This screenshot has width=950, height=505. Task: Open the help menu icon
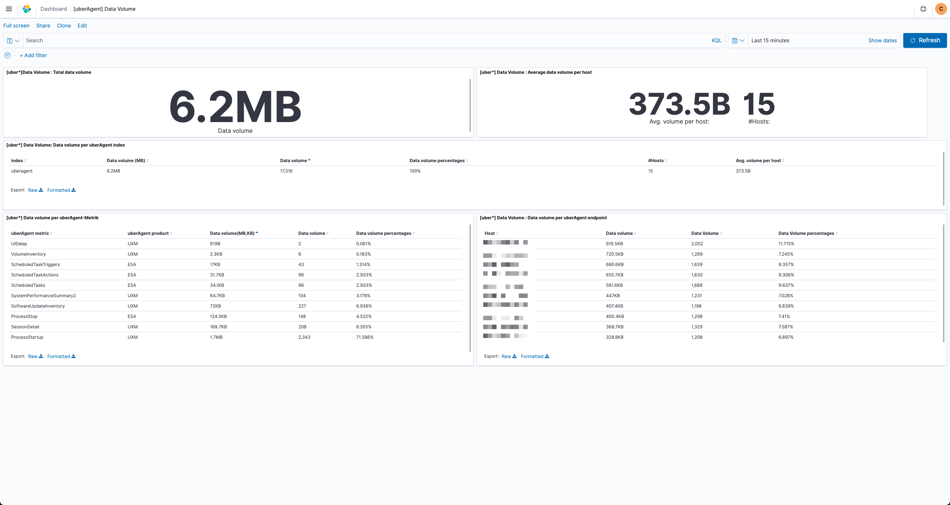tap(923, 9)
